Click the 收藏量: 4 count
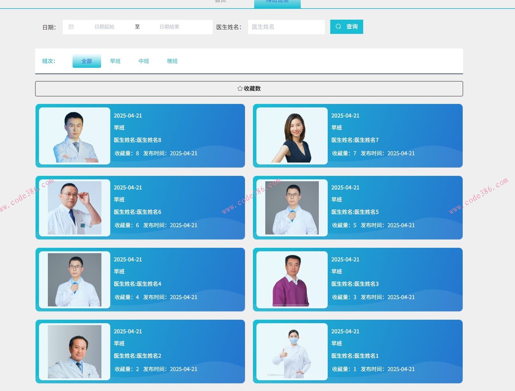Image resolution: width=515 pixels, height=391 pixels. tap(127, 297)
